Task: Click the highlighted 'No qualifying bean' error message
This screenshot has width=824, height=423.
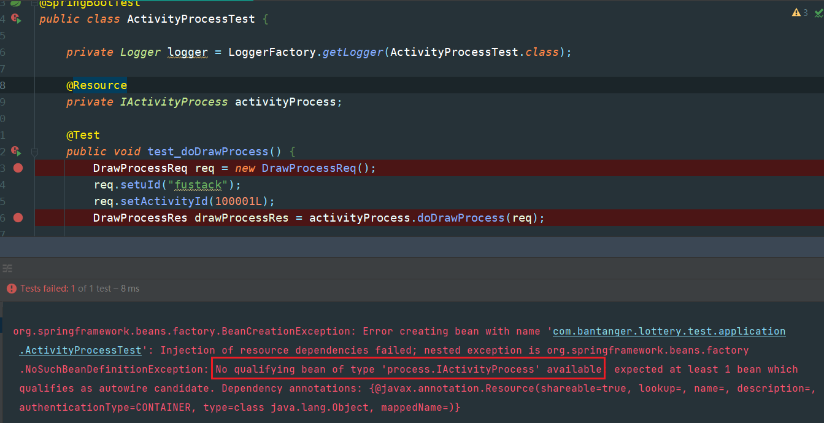Action: tap(409, 370)
